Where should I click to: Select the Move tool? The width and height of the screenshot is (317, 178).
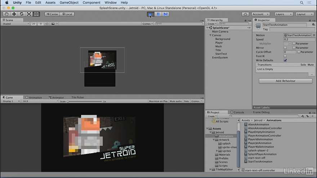[14, 14]
